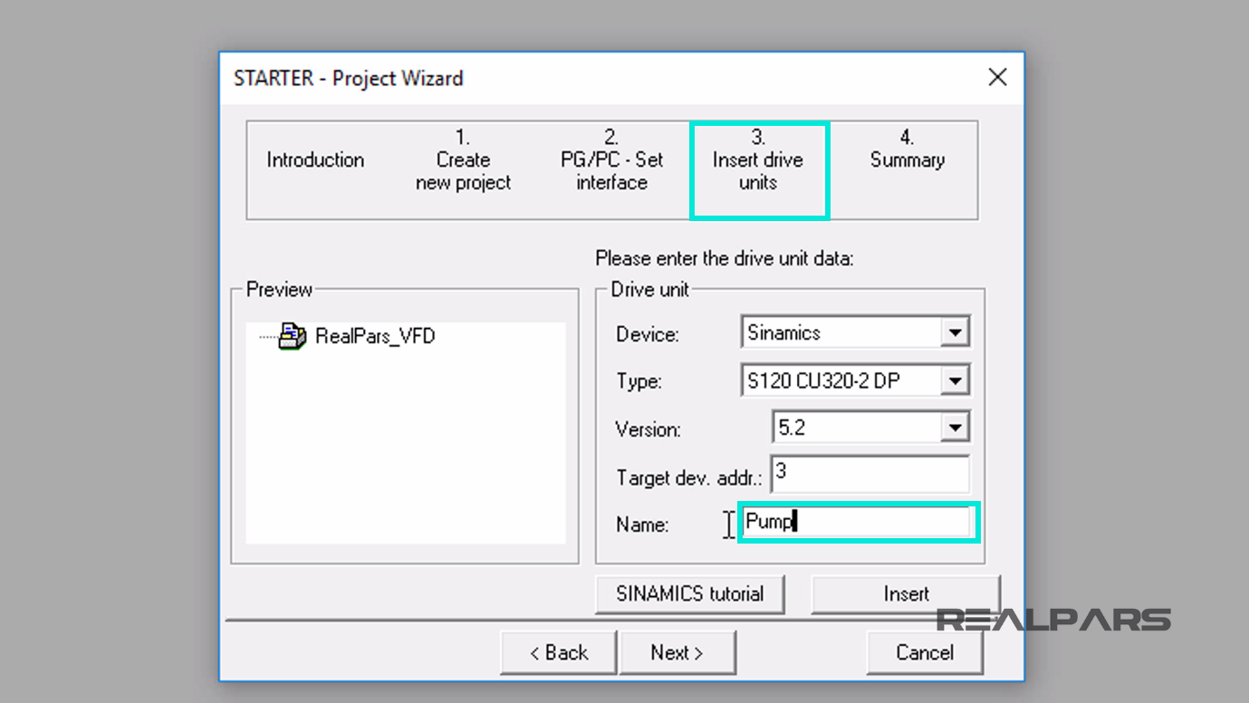Viewport: 1249px width, 703px height.
Task: Click the 'Device:' label
Action: 648,334
